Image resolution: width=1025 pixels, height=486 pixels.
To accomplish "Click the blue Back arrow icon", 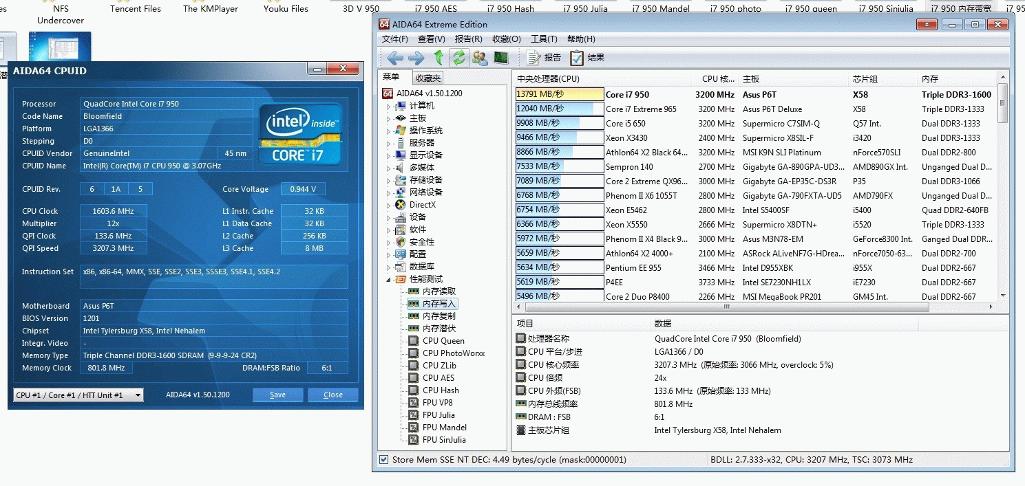I will [x=394, y=58].
